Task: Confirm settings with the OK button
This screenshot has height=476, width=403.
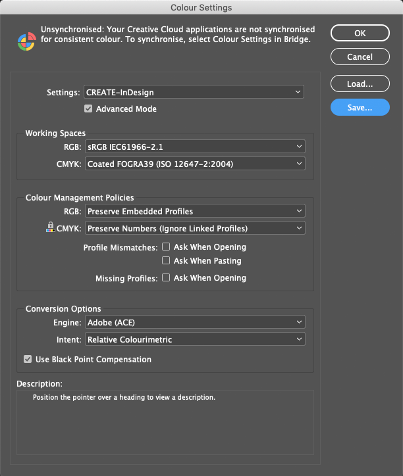Action: point(360,33)
